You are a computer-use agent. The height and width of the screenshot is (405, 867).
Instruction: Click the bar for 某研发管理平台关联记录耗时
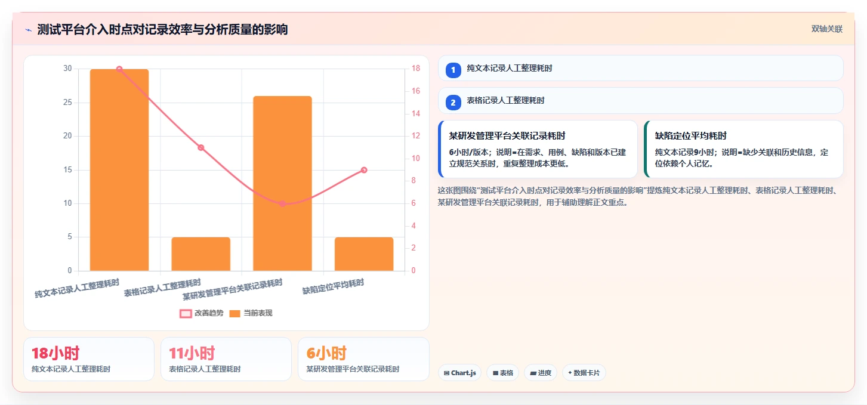[x=282, y=183]
